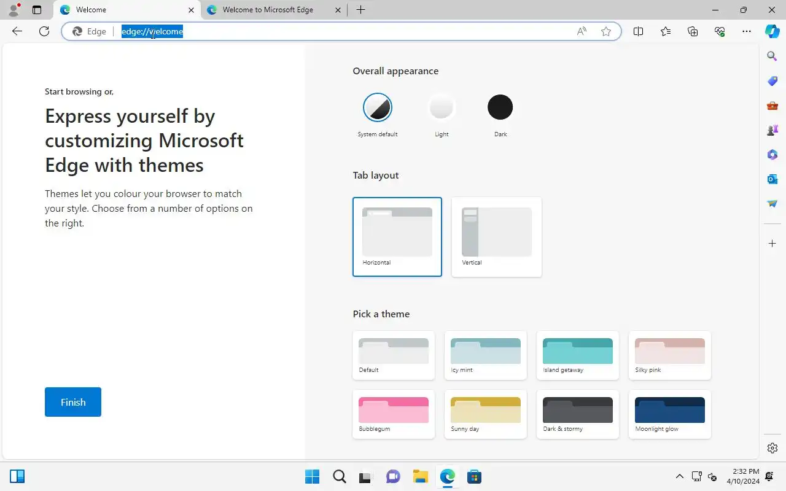The image size is (786, 491).
Task: Pick the Moonlight glow theme
Action: pyautogui.click(x=670, y=414)
